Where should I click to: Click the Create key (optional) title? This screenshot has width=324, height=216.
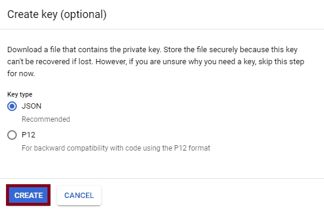click(57, 14)
